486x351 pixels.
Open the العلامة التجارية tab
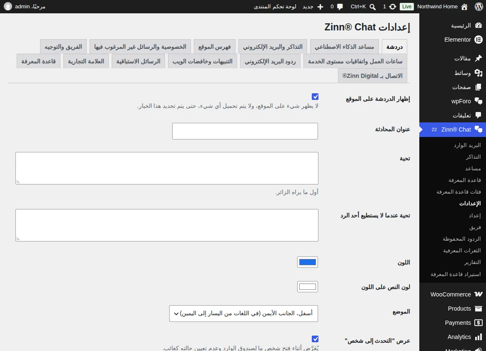pyautogui.click(x=86, y=61)
